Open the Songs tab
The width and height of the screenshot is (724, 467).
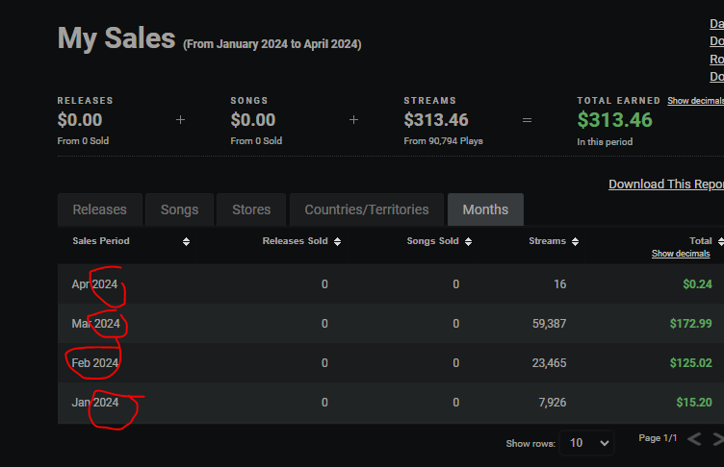coord(179,209)
